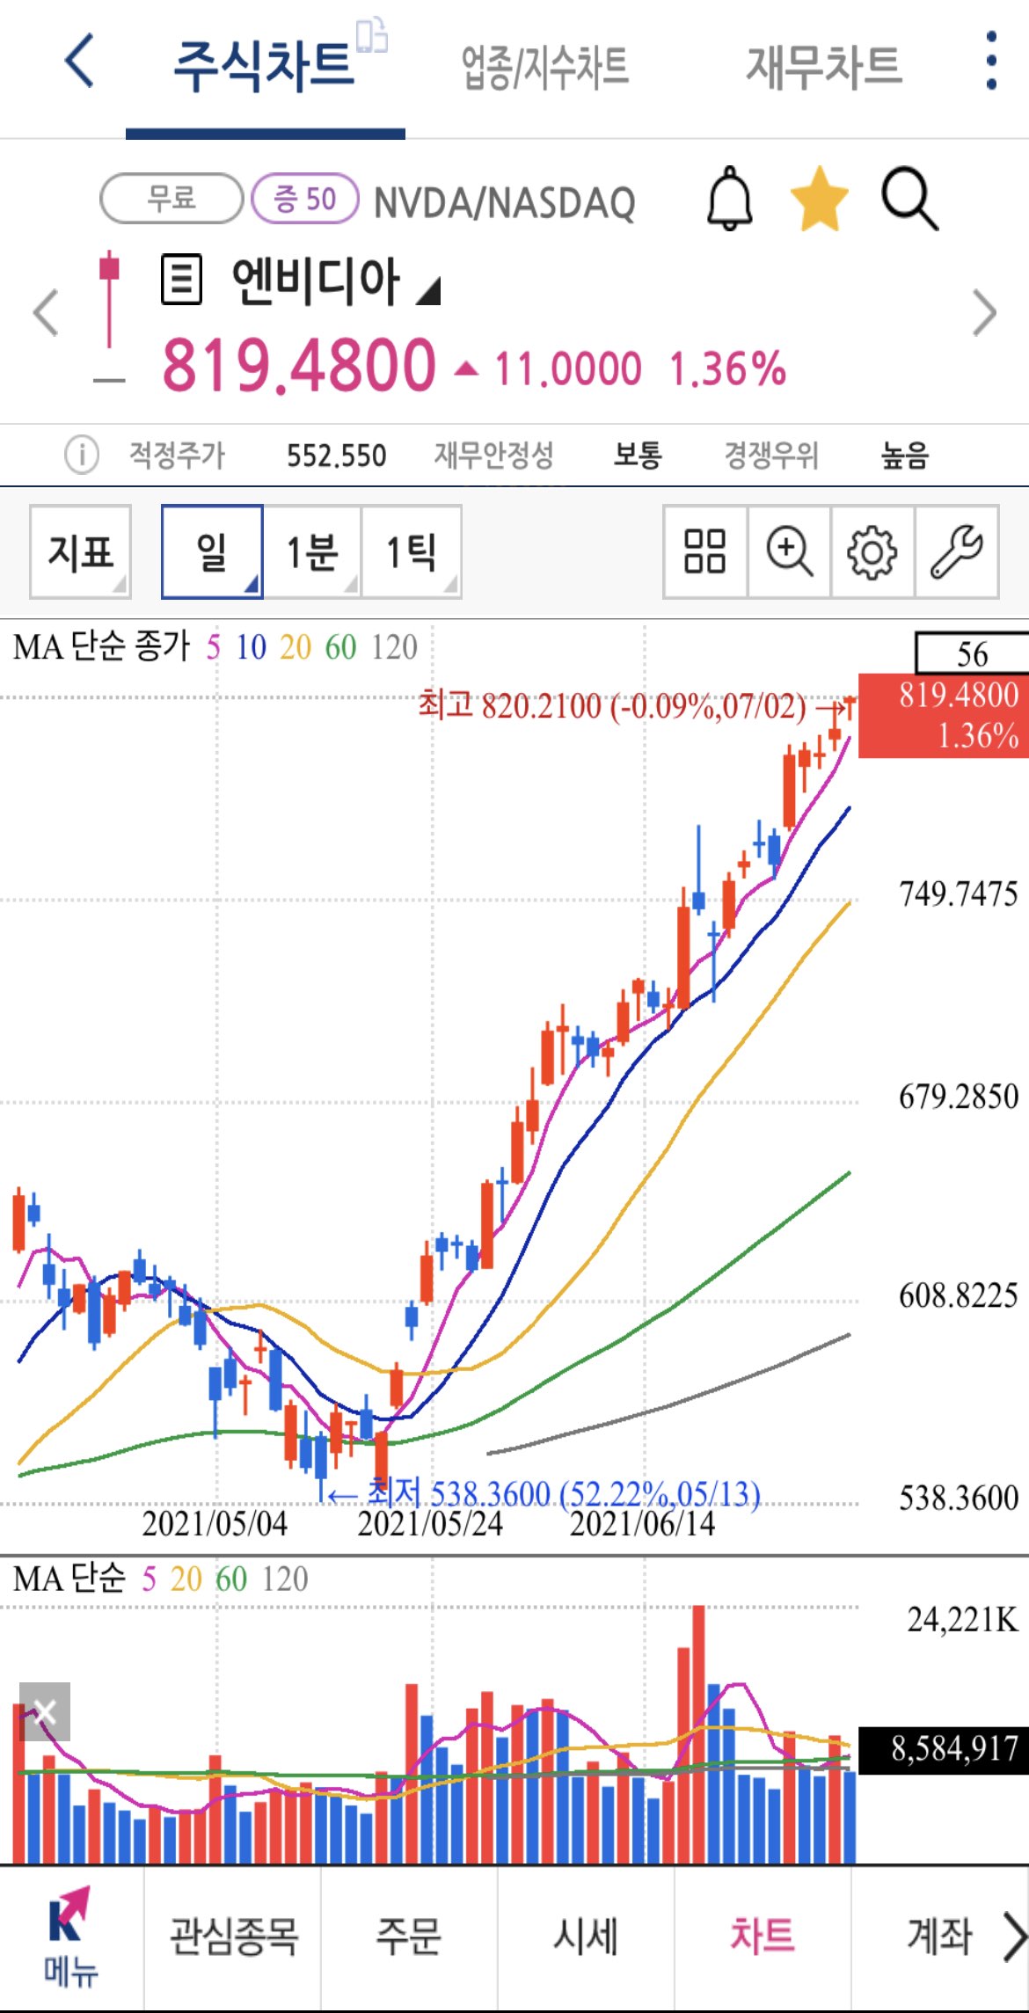
Task: Open 시세 in bottom navigation
Action: (586, 1937)
